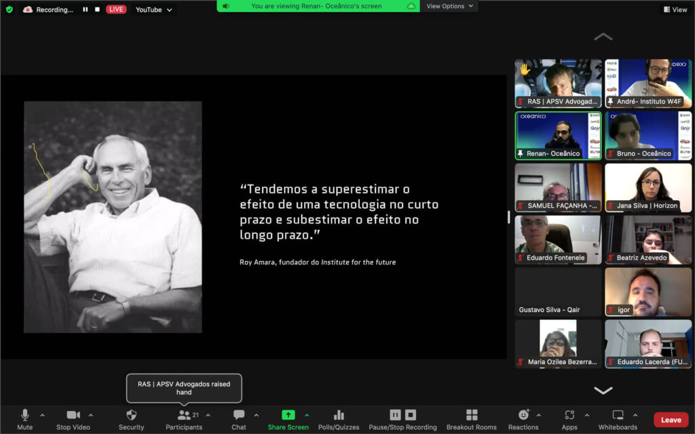
Task: Open the View Options dropdown
Action: pos(449,6)
